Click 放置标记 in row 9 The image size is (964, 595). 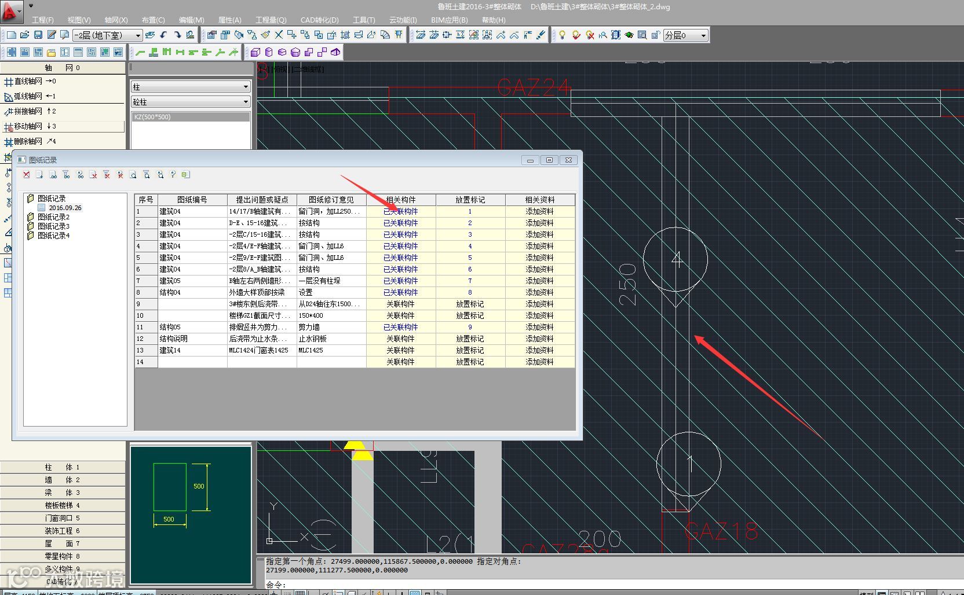(470, 304)
